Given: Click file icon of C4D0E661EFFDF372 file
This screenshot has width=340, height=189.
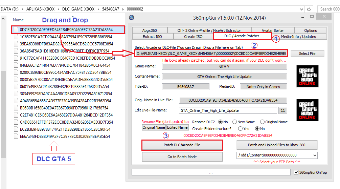Looking at the screenshot, I should [16, 122].
